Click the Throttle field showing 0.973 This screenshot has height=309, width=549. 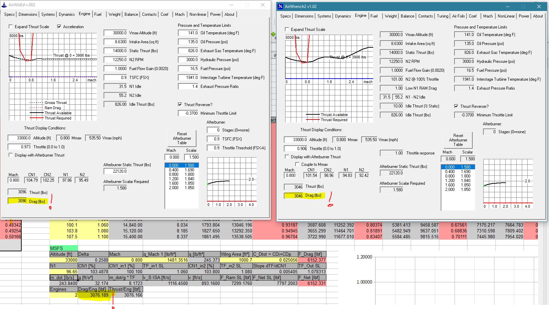tap(20, 147)
